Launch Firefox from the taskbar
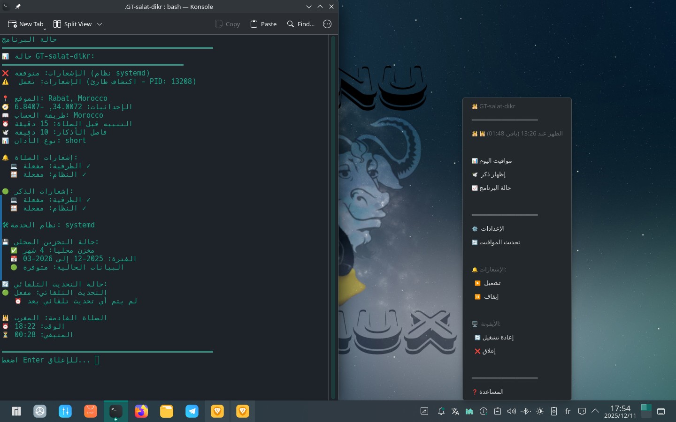The image size is (676, 422). pyautogui.click(x=141, y=411)
